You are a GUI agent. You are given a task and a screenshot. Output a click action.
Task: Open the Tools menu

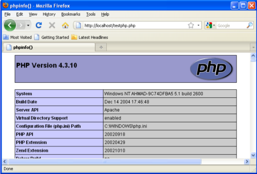[91, 14]
